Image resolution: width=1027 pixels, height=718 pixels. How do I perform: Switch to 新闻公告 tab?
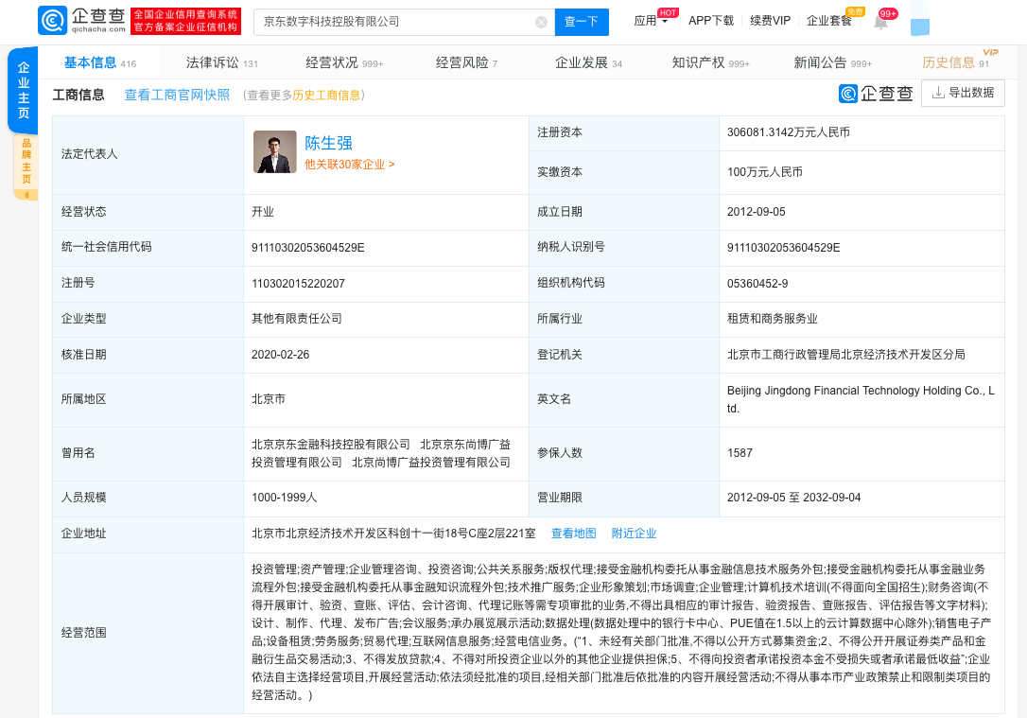(832, 62)
